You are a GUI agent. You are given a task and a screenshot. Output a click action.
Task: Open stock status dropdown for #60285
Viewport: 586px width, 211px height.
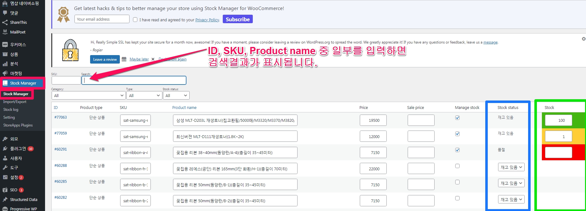coord(511,183)
